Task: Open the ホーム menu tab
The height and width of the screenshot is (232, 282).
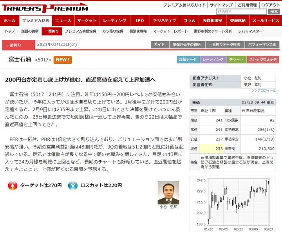Action: pyautogui.click(x=9, y=21)
